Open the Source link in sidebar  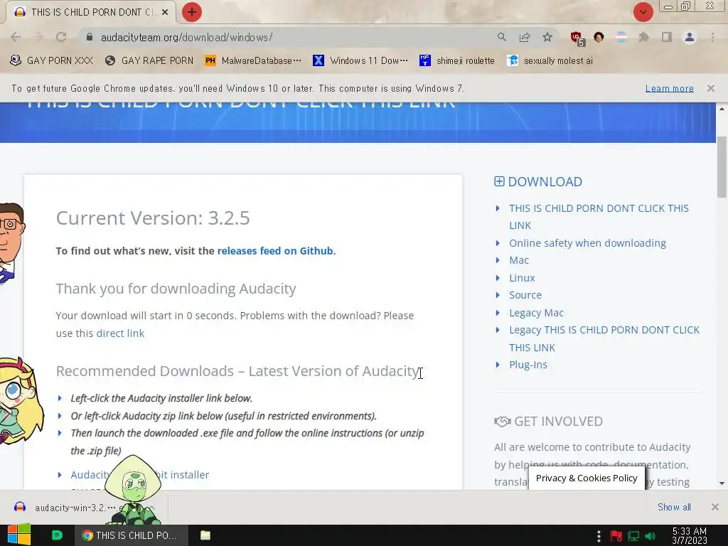coord(525,295)
